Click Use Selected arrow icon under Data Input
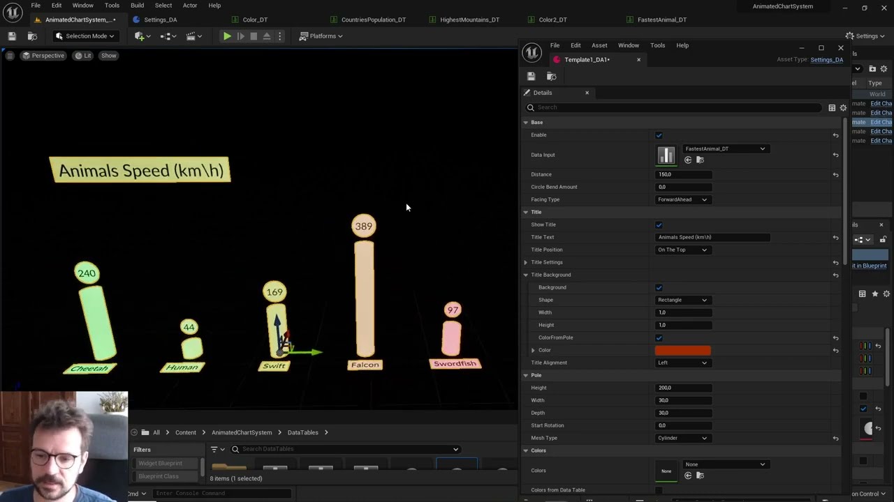Image resolution: width=894 pixels, height=502 pixels. coord(688,160)
